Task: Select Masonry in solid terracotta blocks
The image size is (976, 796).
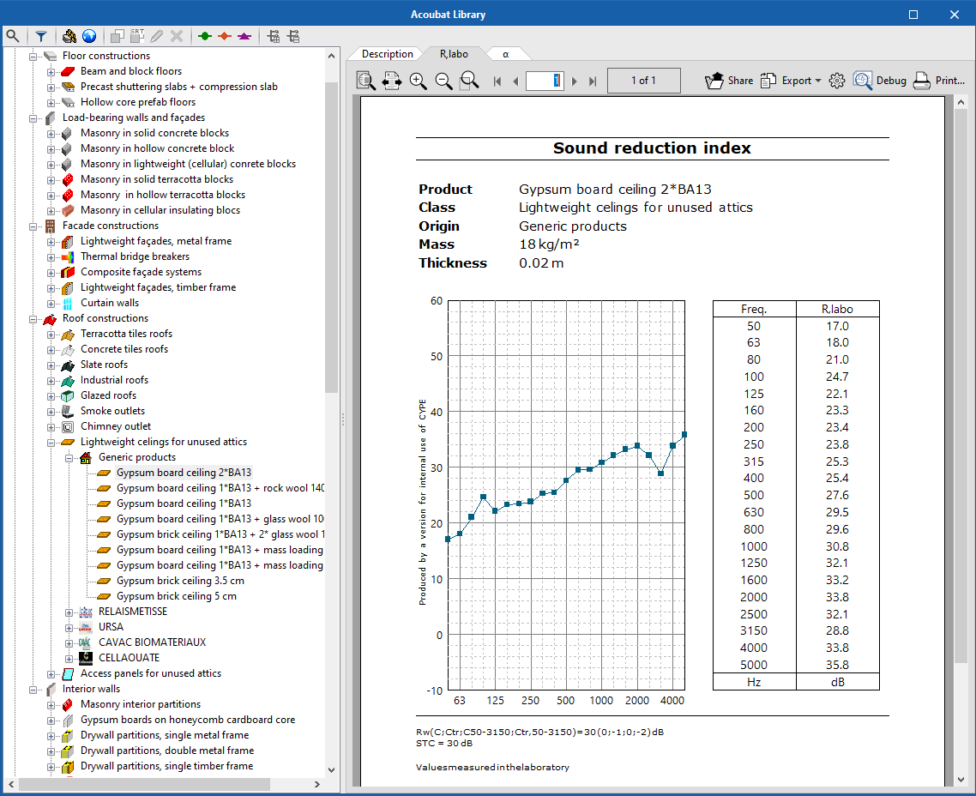Action: click(157, 179)
